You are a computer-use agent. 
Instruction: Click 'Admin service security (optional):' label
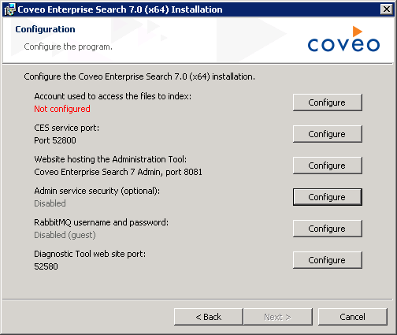click(x=97, y=191)
